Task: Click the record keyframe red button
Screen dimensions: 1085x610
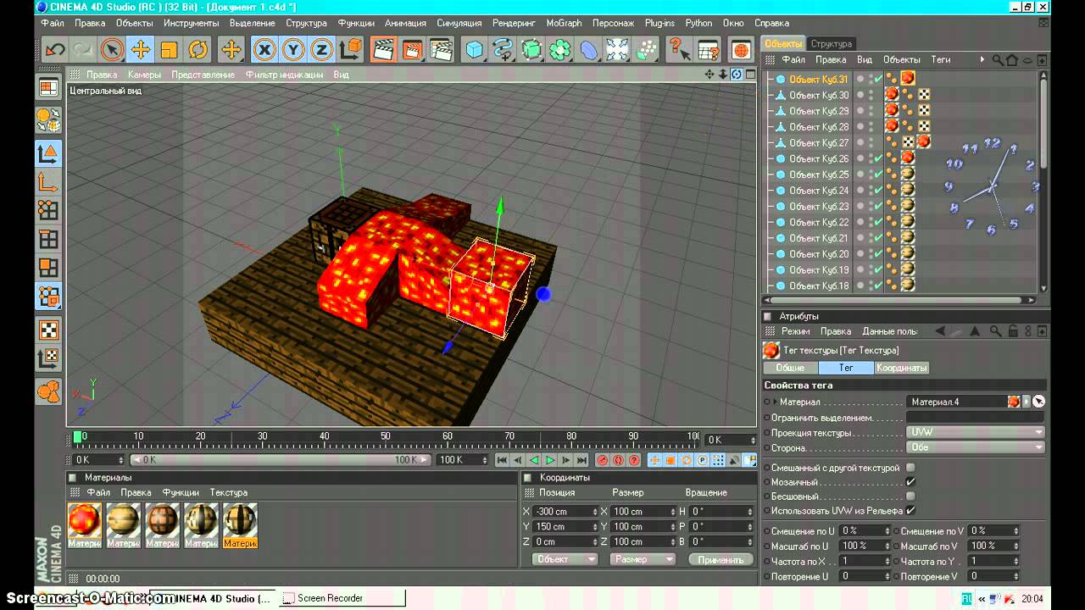Action: [602, 460]
